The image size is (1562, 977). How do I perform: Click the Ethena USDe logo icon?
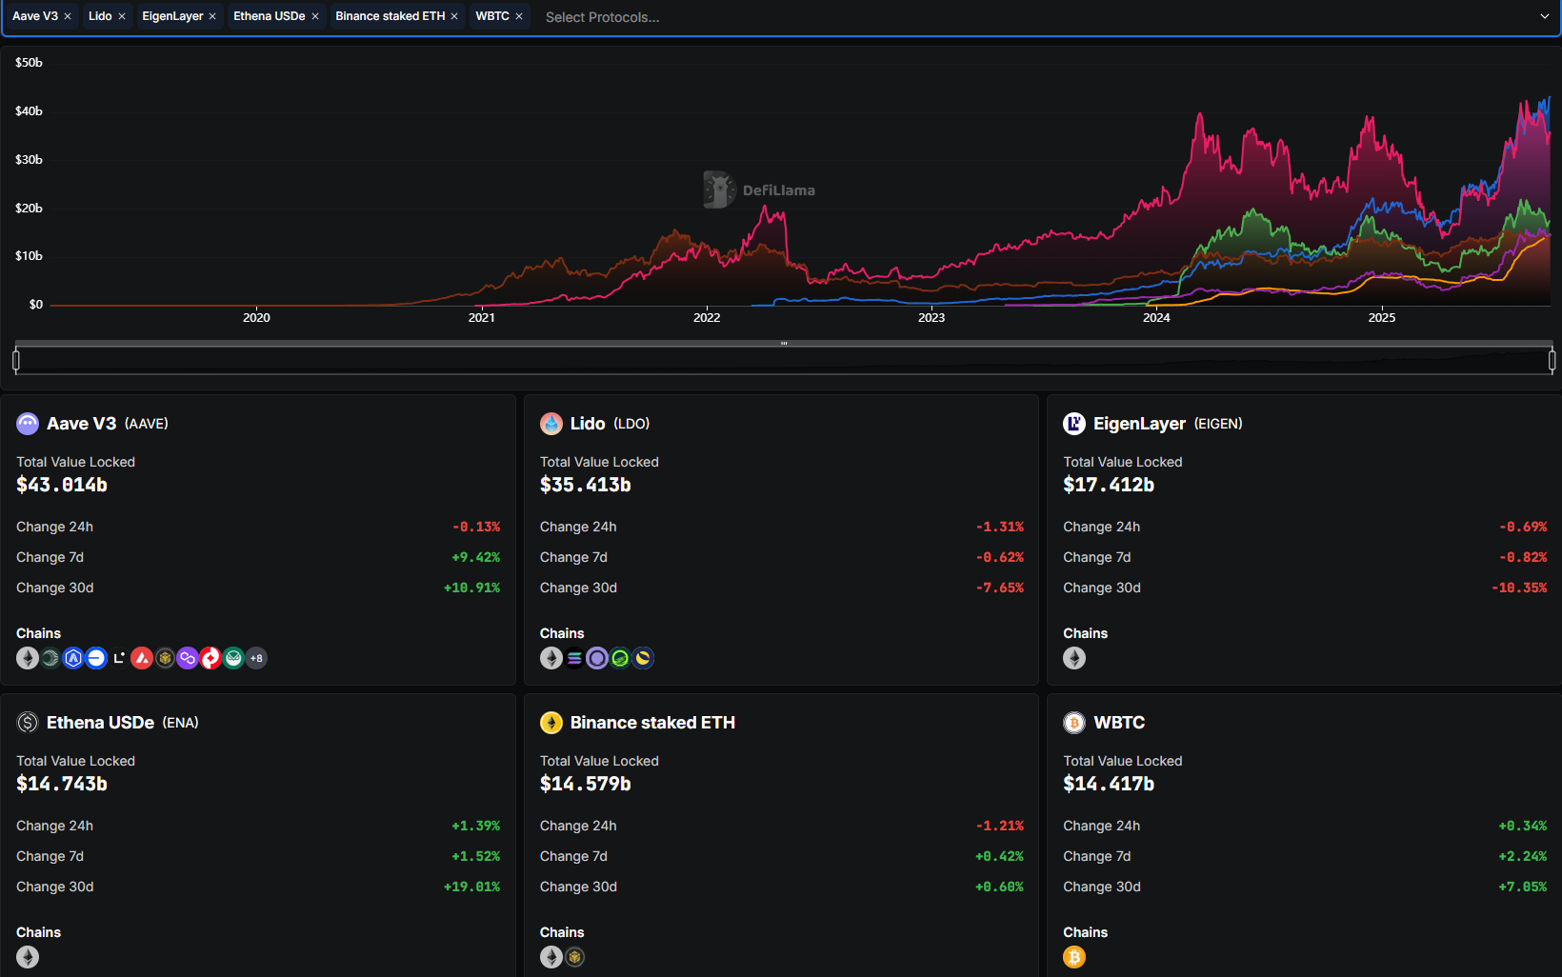(28, 723)
